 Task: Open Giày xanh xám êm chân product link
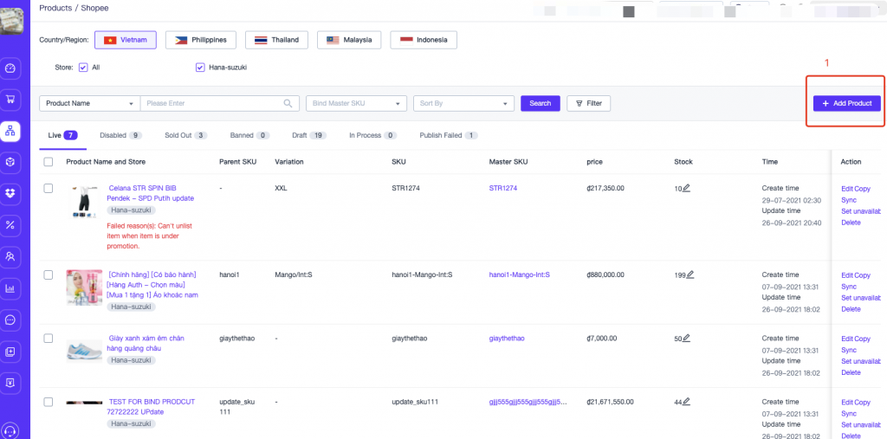pos(146,343)
